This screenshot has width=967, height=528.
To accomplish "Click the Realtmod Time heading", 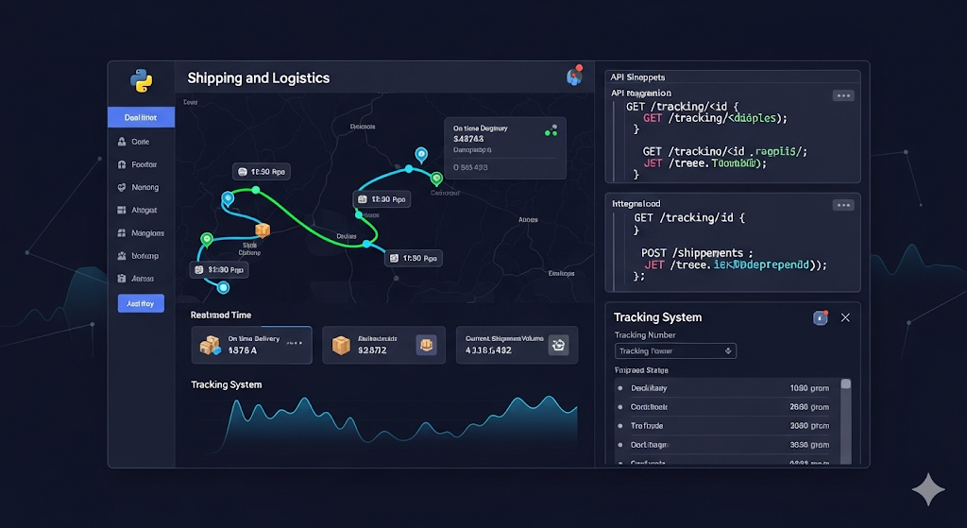I will (x=221, y=315).
